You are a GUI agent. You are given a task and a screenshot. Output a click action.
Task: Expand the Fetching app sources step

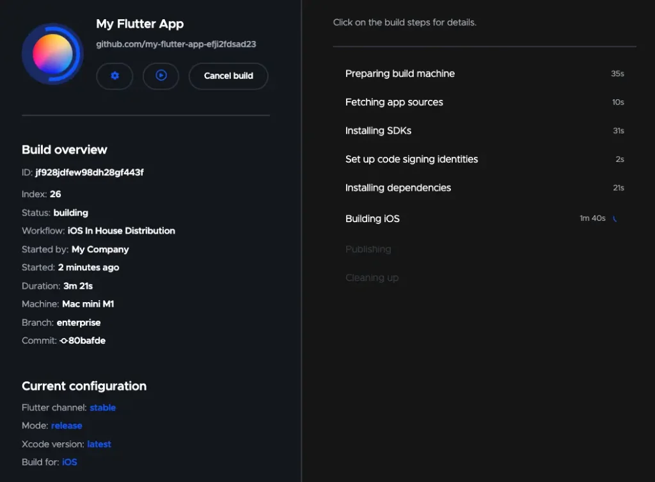coord(394,102)
